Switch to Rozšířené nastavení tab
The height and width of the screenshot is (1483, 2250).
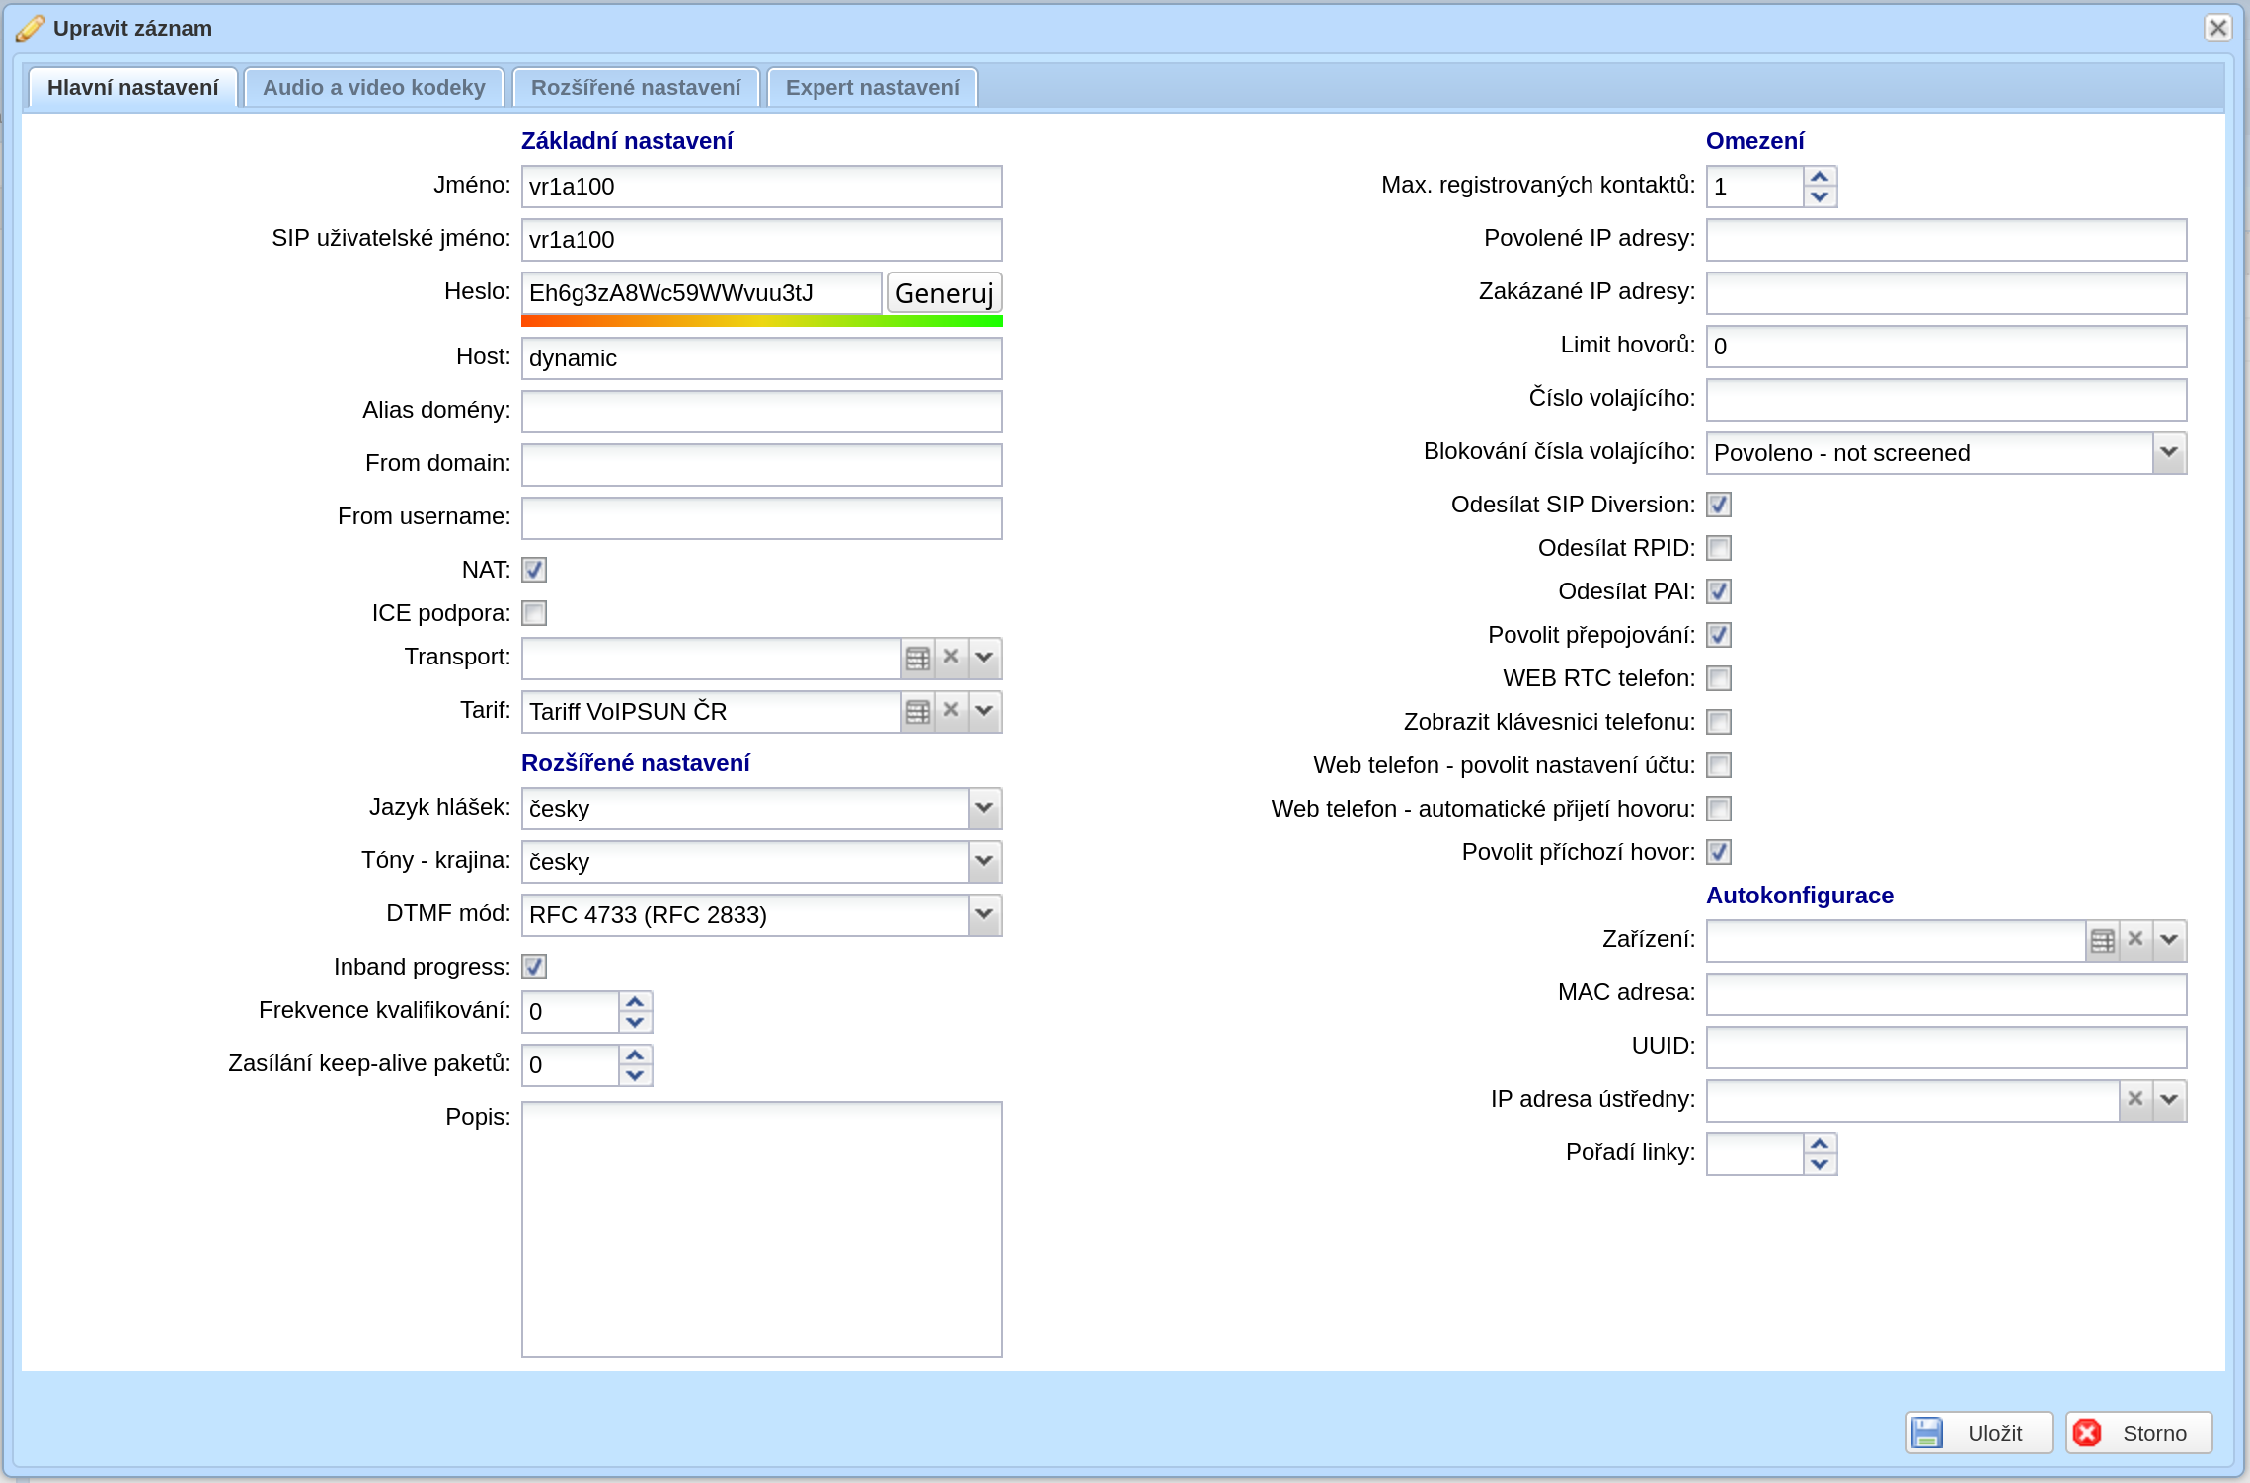(x=636, y=87)
